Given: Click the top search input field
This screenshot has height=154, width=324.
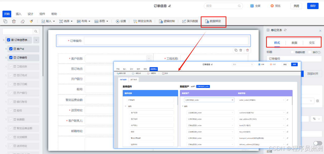Looking at the screenshot, I should (223, 6).
